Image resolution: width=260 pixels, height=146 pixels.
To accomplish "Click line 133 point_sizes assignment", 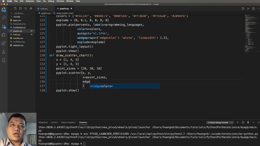I will click(79, 69).
